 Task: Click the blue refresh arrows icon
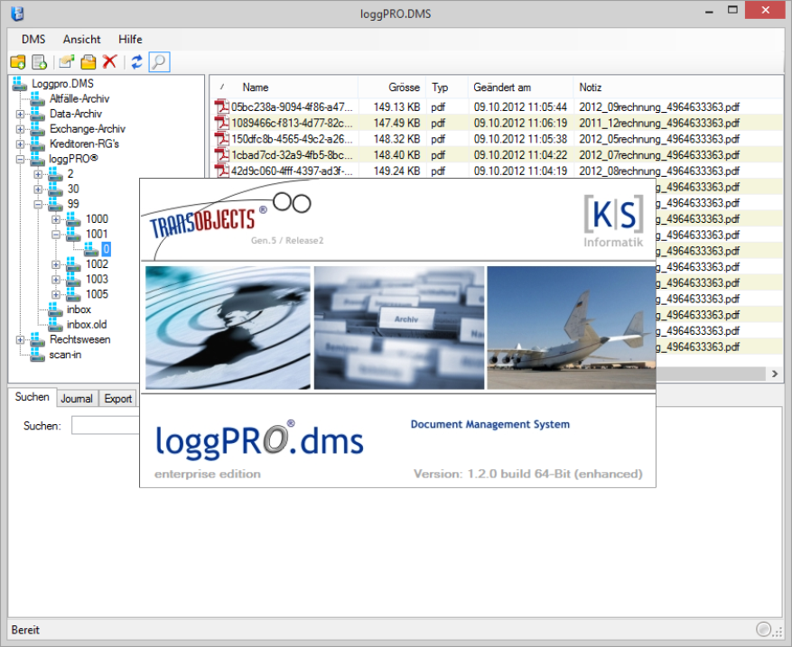pyautogui.click(x=136, y=62)
